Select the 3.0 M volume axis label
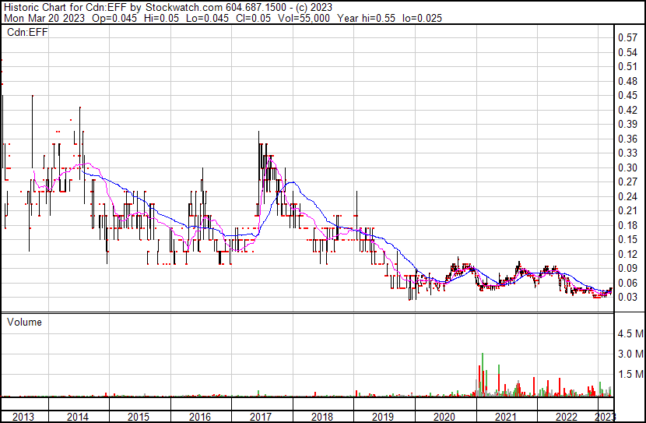 (x=630, y=354)
